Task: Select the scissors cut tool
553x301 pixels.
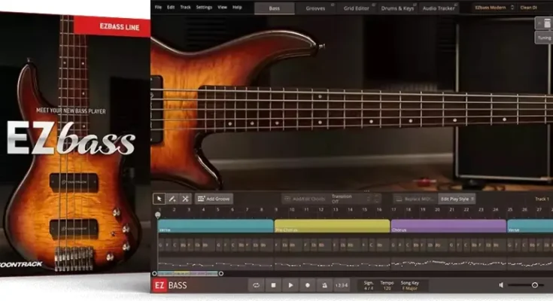Action: [x=185, y=199]
